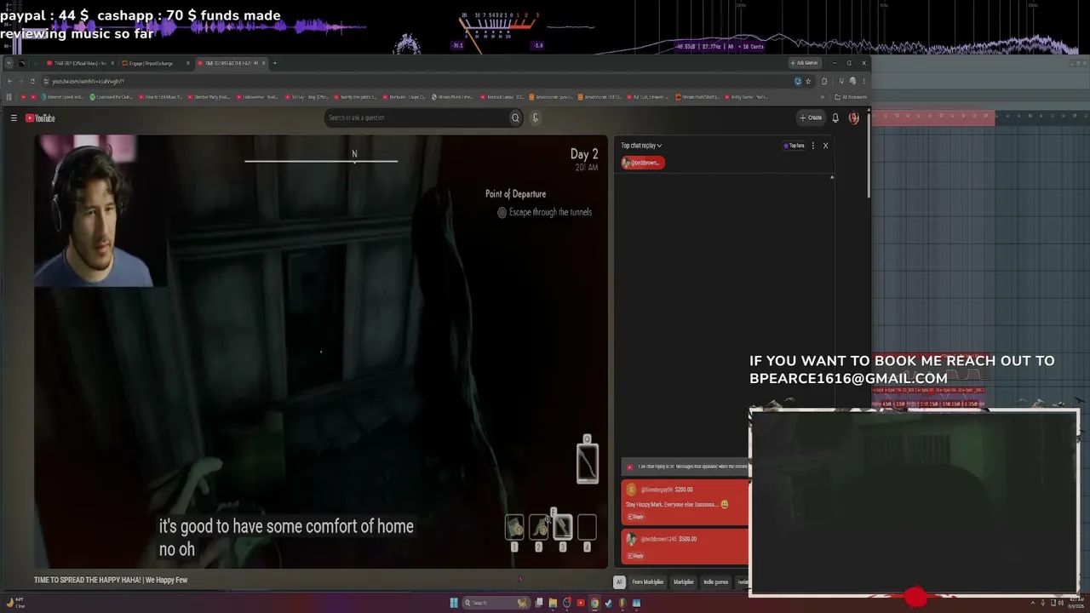Expand the Top chat replay dropdown
Image resolution: width=1090 pixels, height=613 pixels.
coord(641,146)
